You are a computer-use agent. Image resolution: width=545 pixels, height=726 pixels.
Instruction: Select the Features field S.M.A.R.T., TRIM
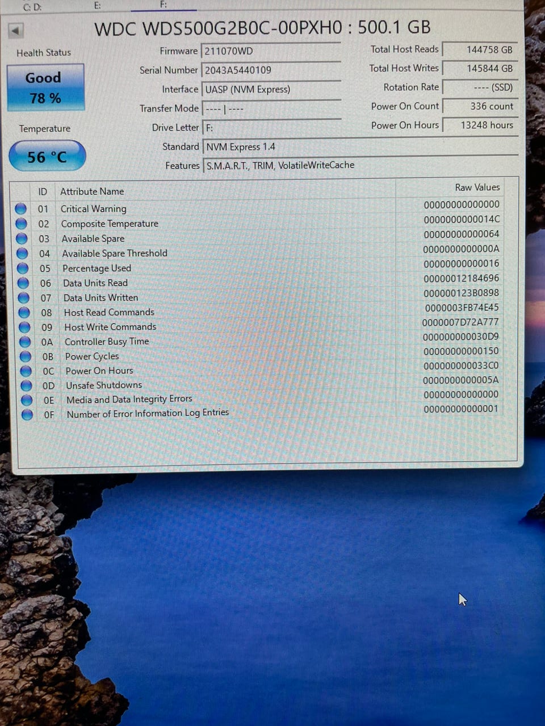click(360, 165)
